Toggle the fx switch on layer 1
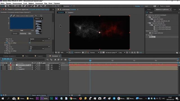The width and height of the screenshot is (180, 101). pyautogui.click(x=37, y=65)
